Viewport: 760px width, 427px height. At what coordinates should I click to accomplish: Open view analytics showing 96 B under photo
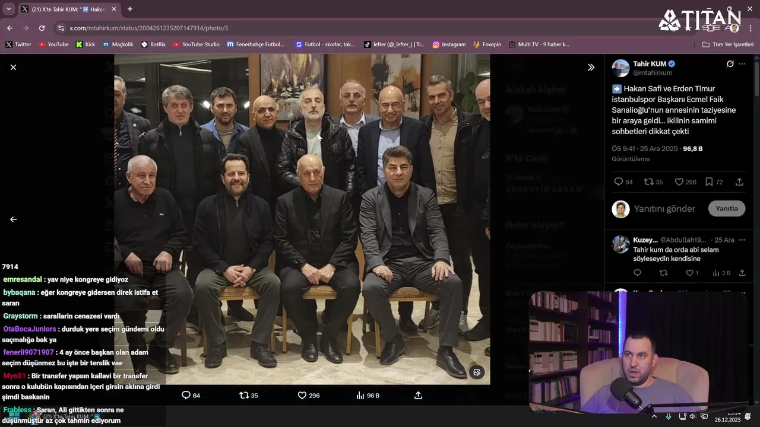(368, 395)
